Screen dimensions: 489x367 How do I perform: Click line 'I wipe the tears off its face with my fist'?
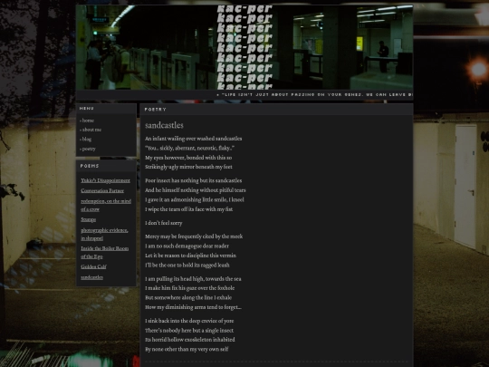(x=189, y=209)
